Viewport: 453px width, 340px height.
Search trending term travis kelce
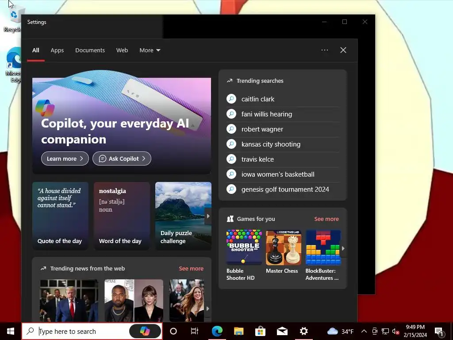click(x=257, y=159)
